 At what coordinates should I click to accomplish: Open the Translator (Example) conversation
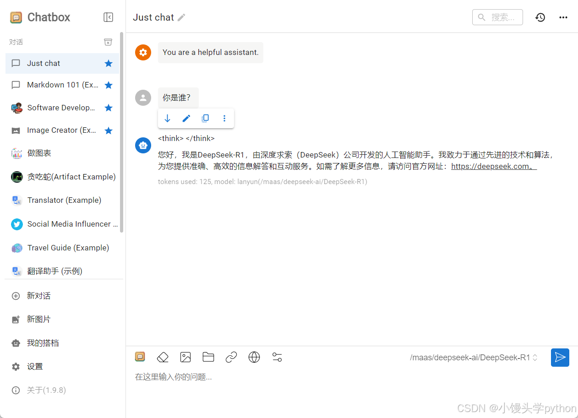[x=62, y=200]
